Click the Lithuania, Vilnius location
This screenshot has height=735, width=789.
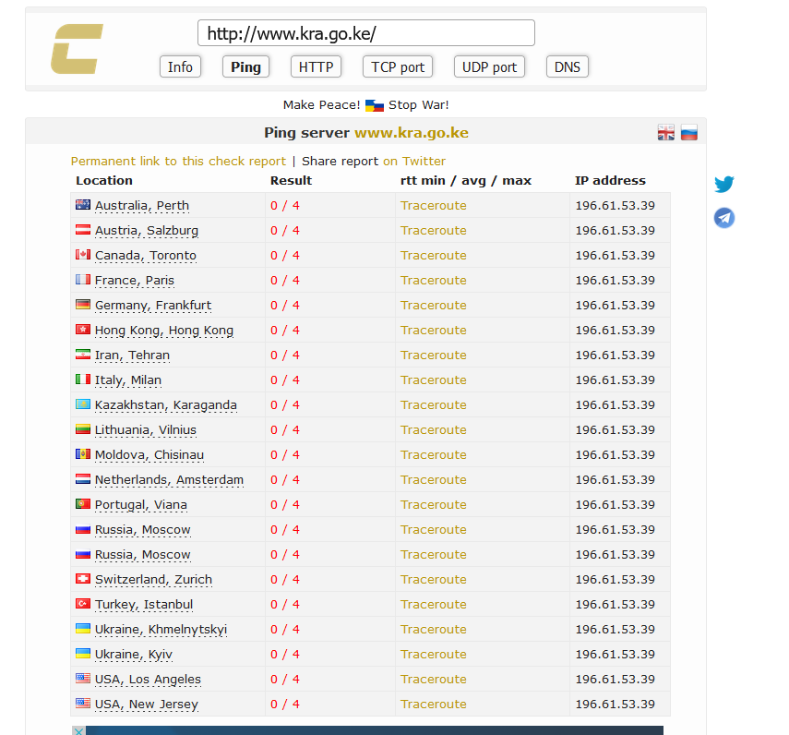pyautogui.click(x=146, y=430)
